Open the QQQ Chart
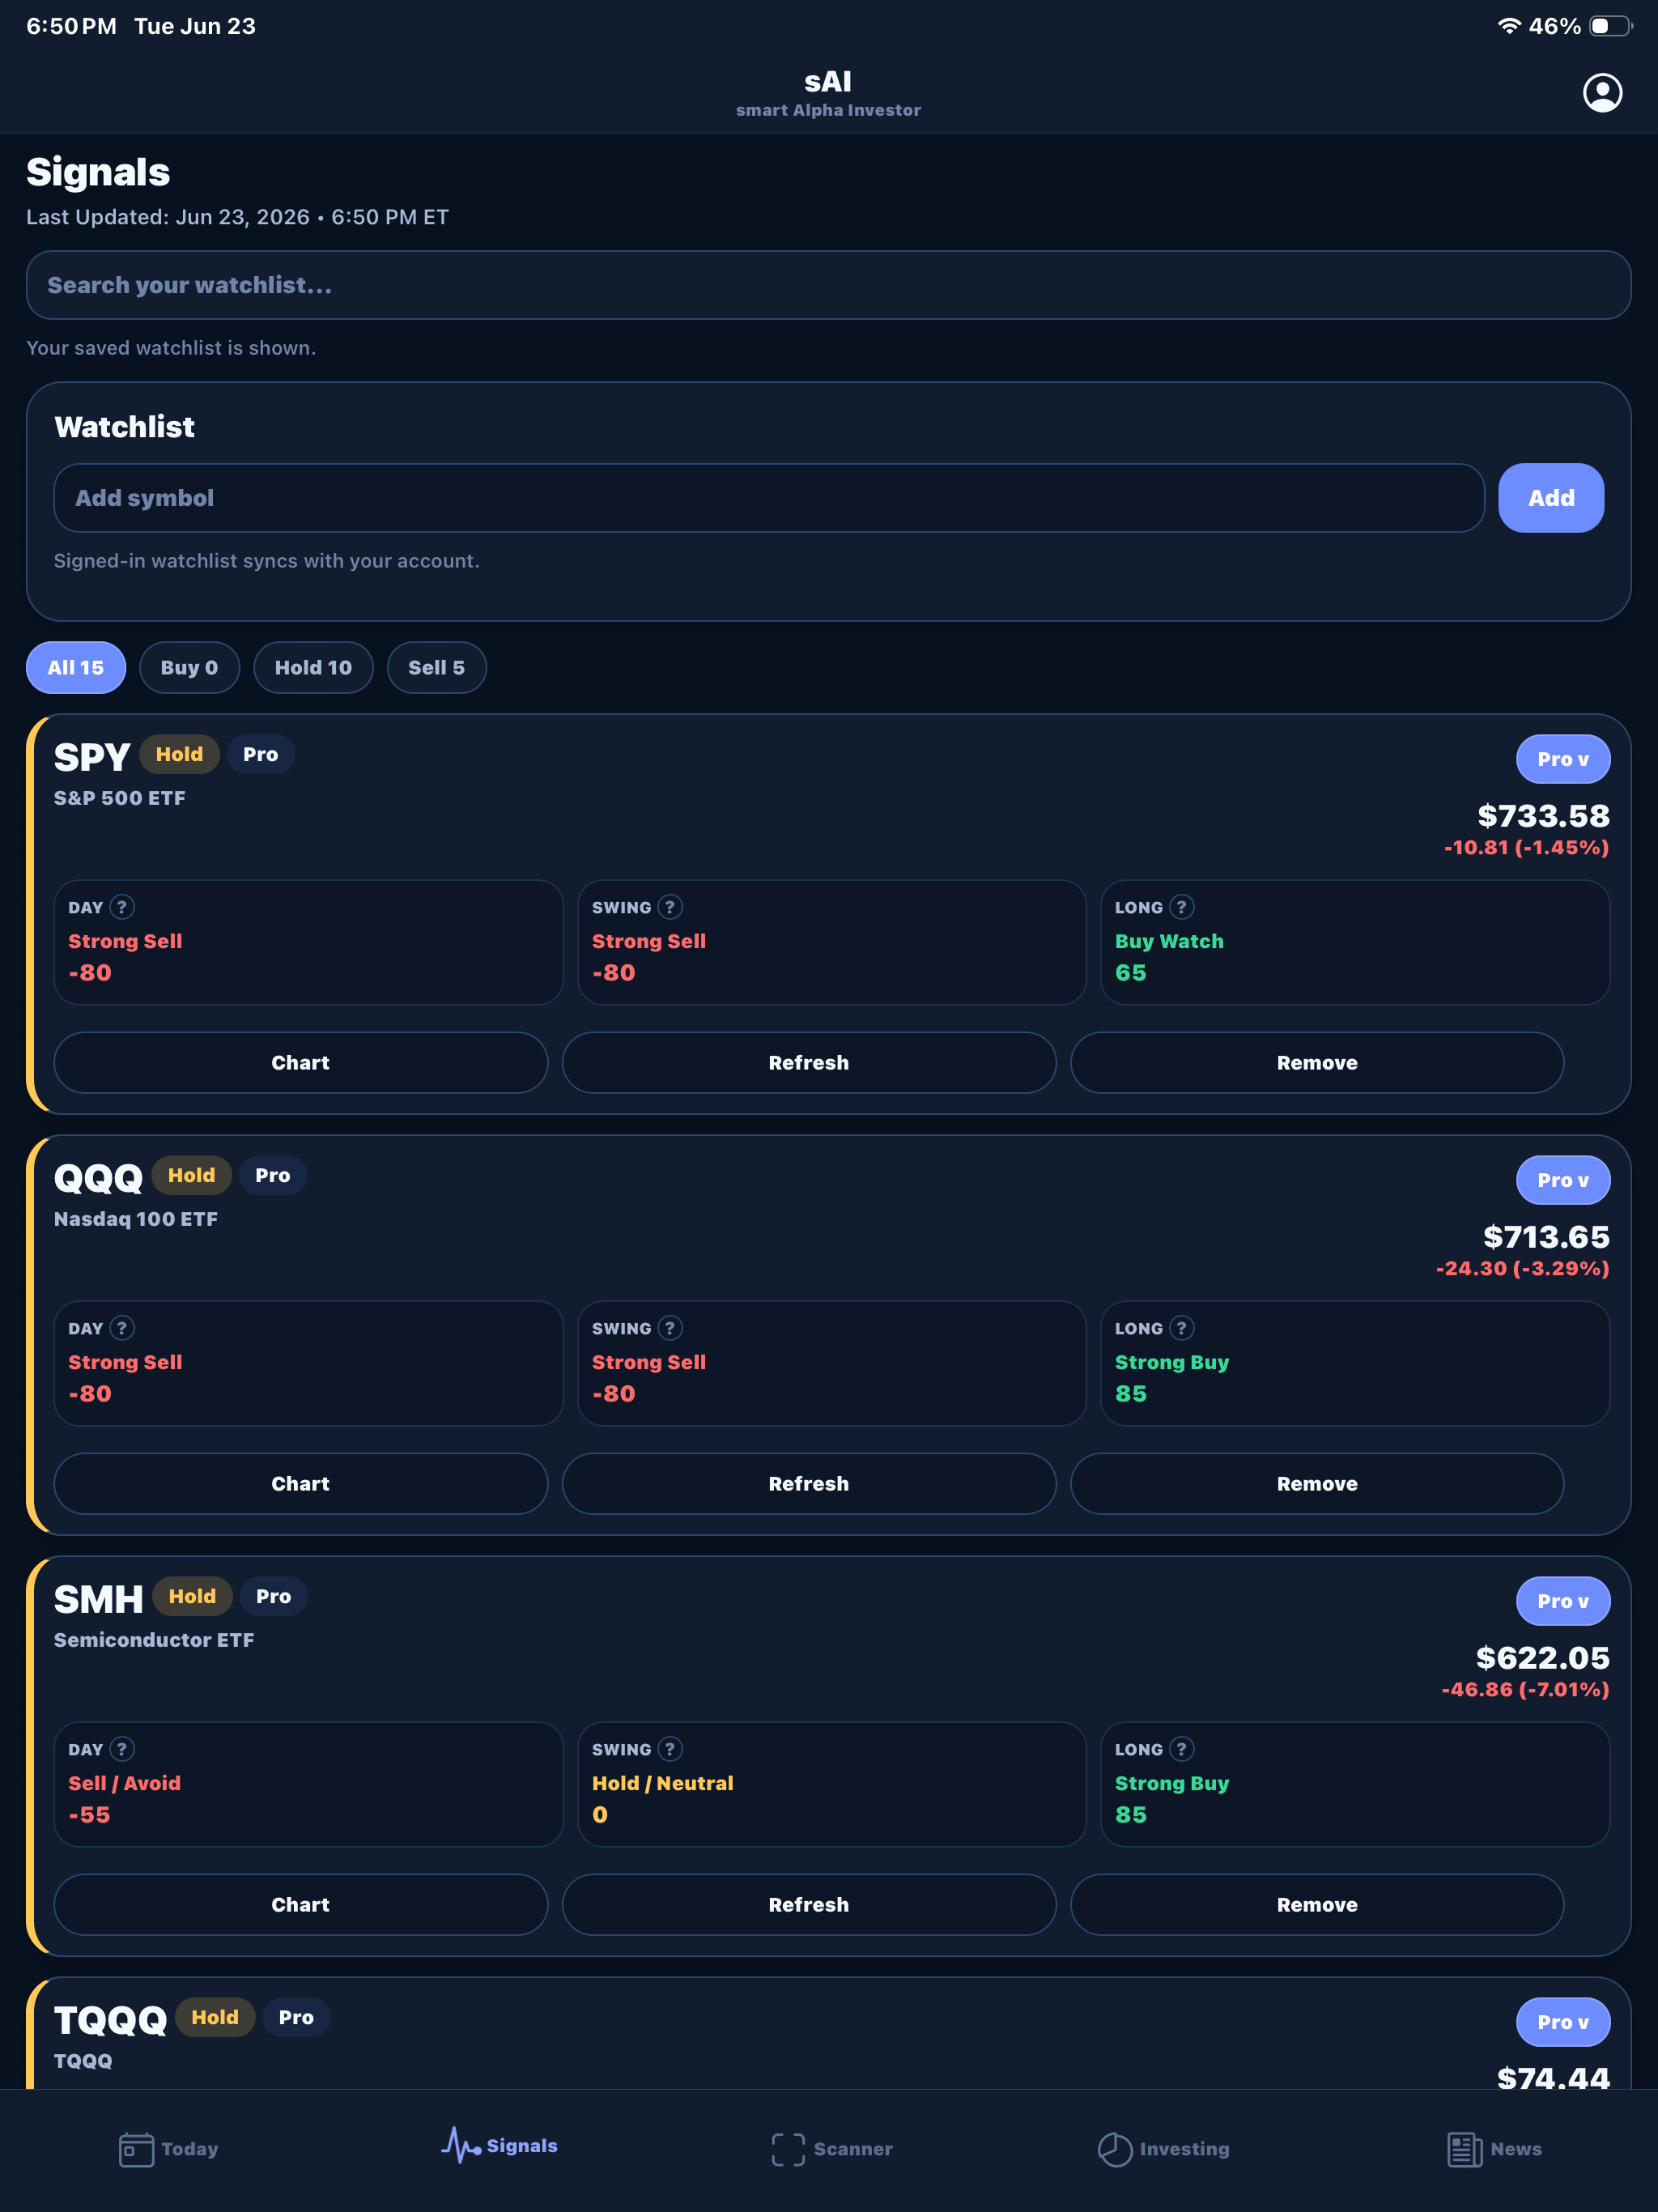This screenshot has width=1658, height=2212. (300, 1484)
